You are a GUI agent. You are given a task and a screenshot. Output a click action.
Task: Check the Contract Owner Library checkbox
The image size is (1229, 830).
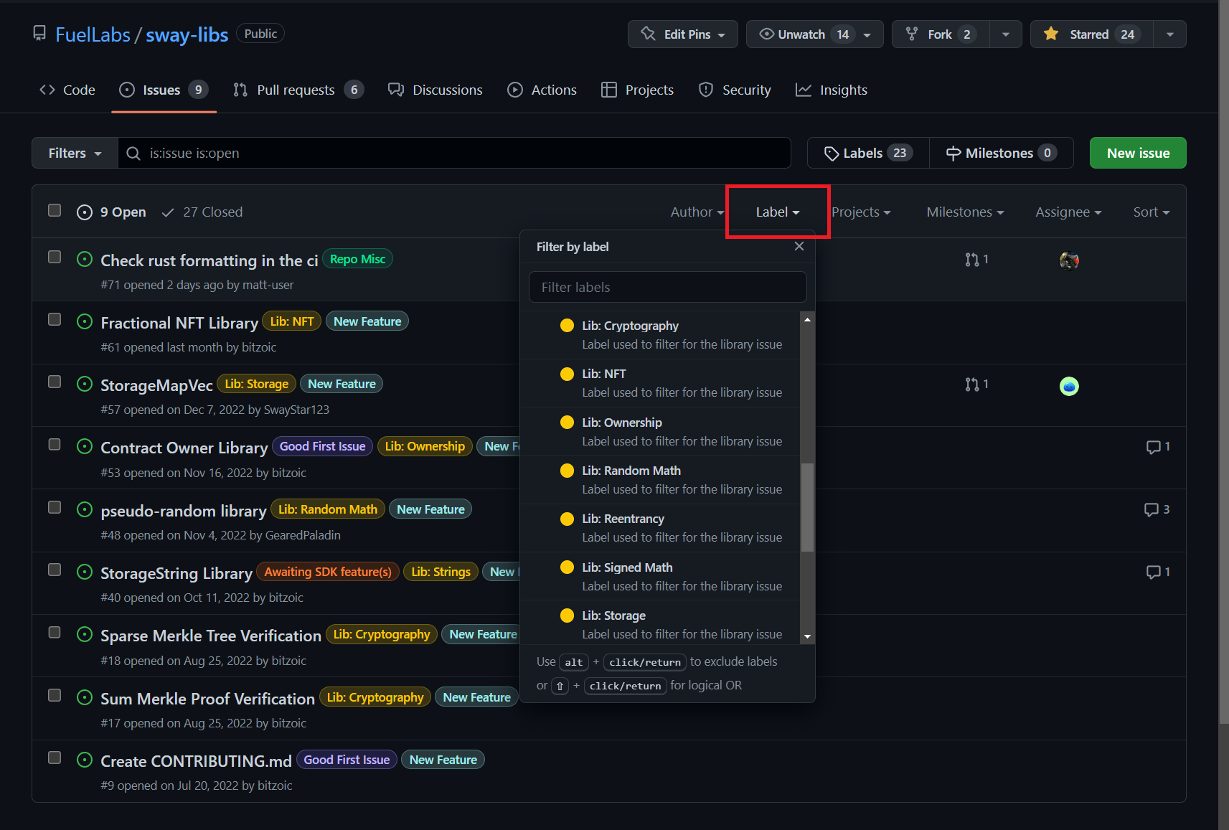pyautogui.click(x=55, y=444)
